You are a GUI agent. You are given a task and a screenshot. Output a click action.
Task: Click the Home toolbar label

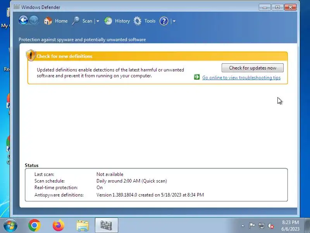click(61, 21)
